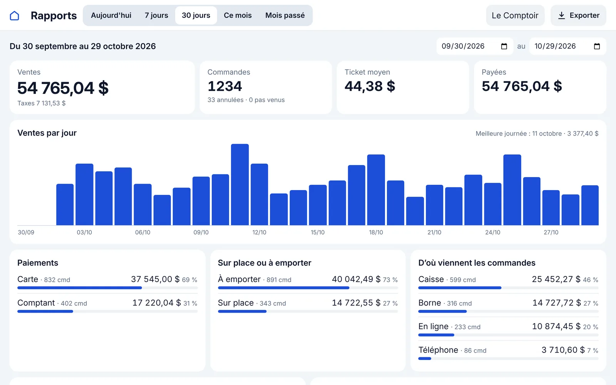Select the Aujourd'hui period tab
The height and width of the screenshot is (385, 616).
(111, 15)
